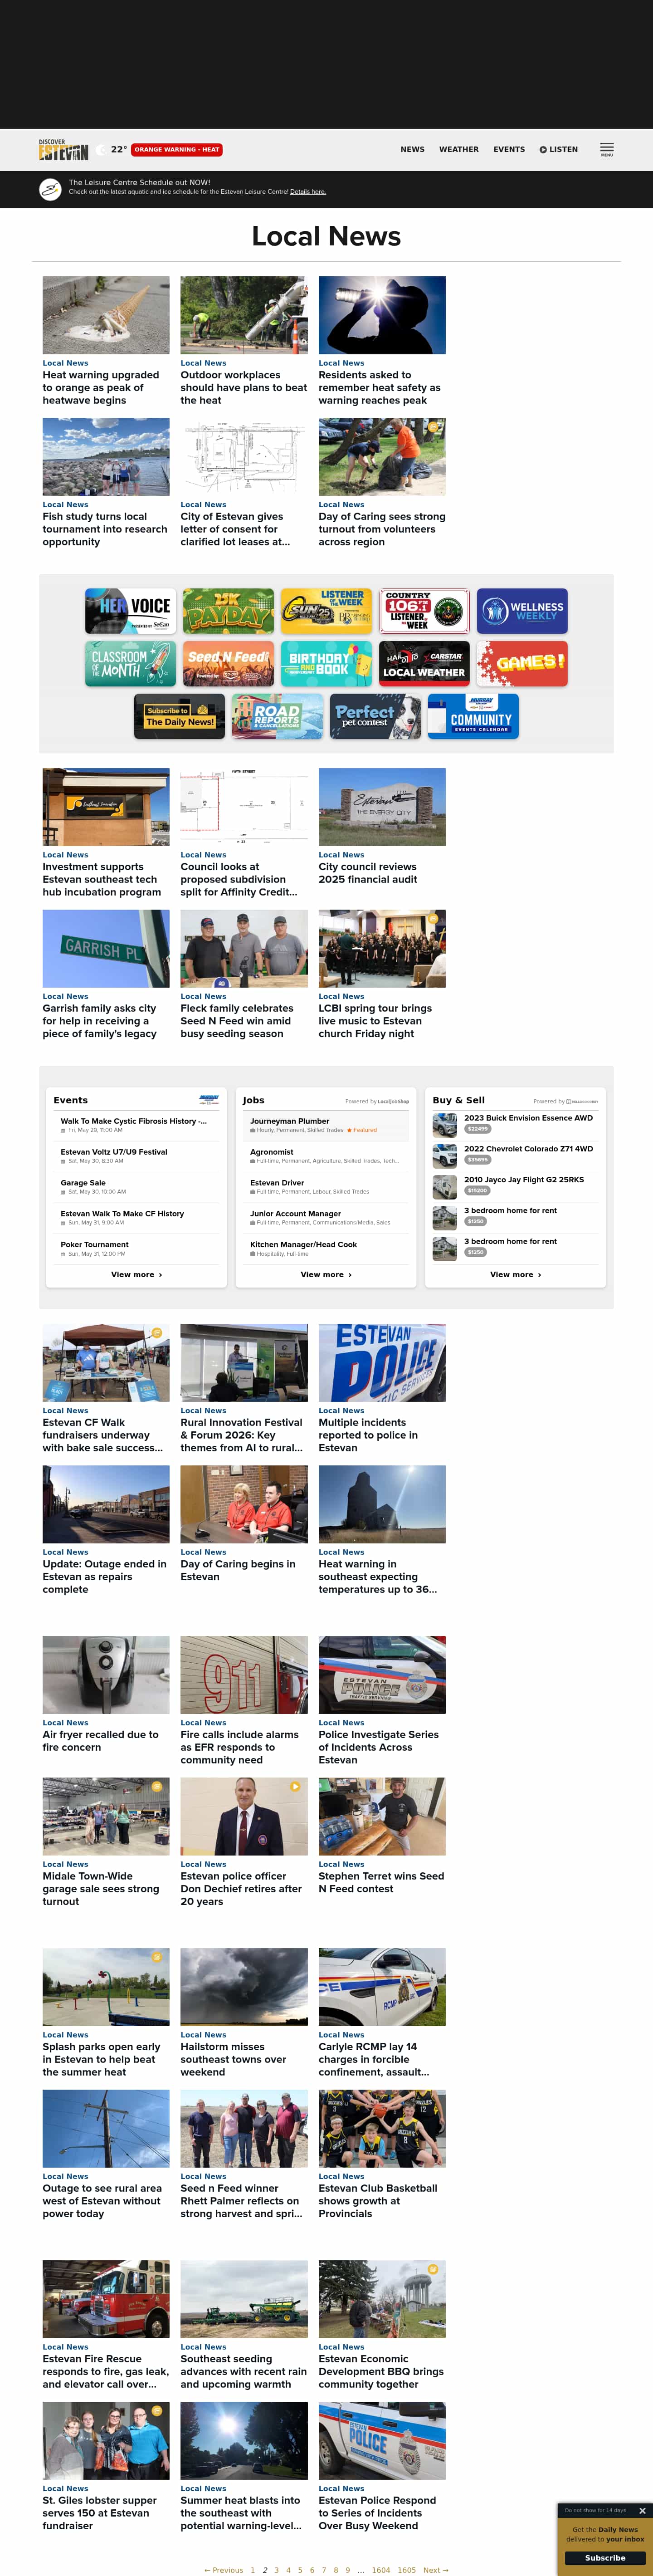Open Heat warning upgraded to orange article
This screenshot has height=2576, width=653.
coord(101,388)
